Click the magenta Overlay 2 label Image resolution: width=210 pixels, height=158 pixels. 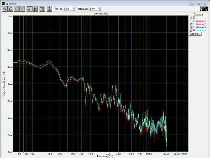[201, 24]
